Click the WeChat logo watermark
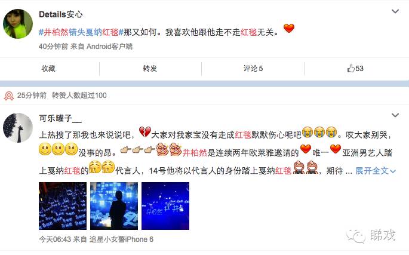This screenshot has width=409, height=255. point(355,236)
